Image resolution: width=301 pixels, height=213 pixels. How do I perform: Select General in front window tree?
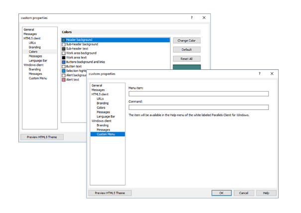(x=97, y=85)
